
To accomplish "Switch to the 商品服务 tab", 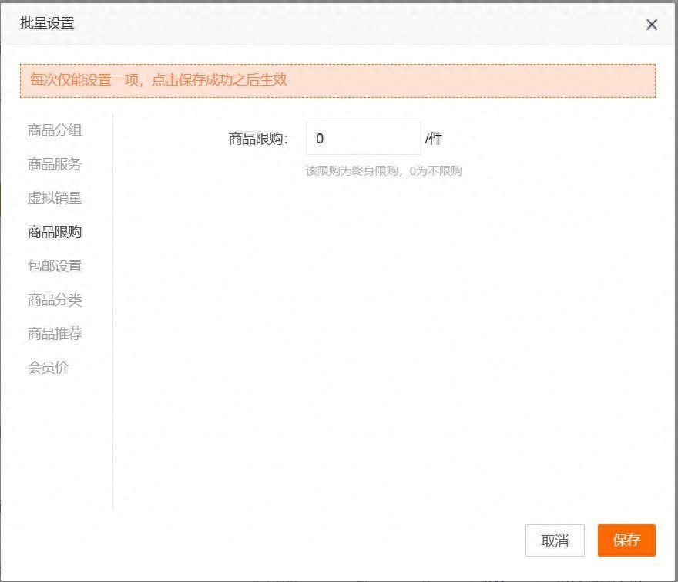I will click(55, 164).
